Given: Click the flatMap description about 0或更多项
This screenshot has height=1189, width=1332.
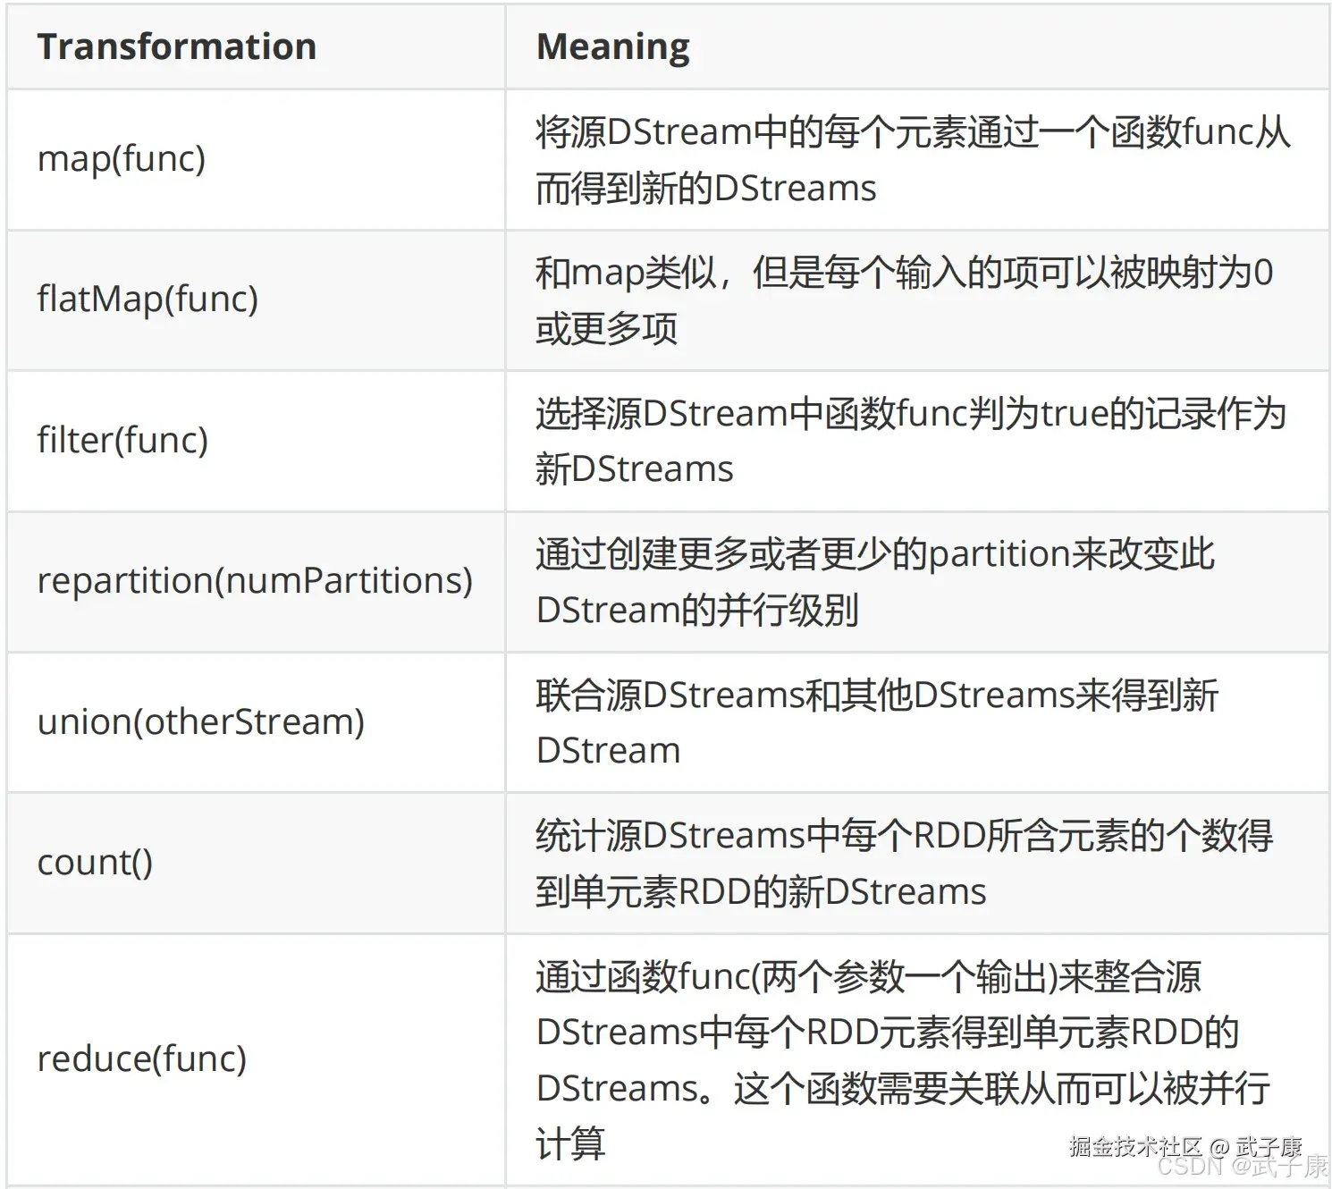Looking at the screenshot, I should (x=904, y=300).
